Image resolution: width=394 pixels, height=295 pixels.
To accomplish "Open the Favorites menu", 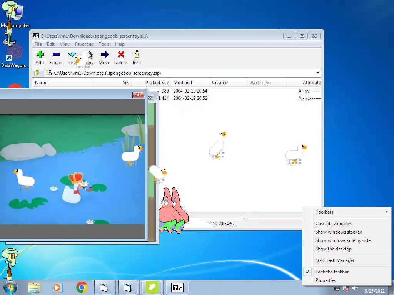I will coord(84,44).
